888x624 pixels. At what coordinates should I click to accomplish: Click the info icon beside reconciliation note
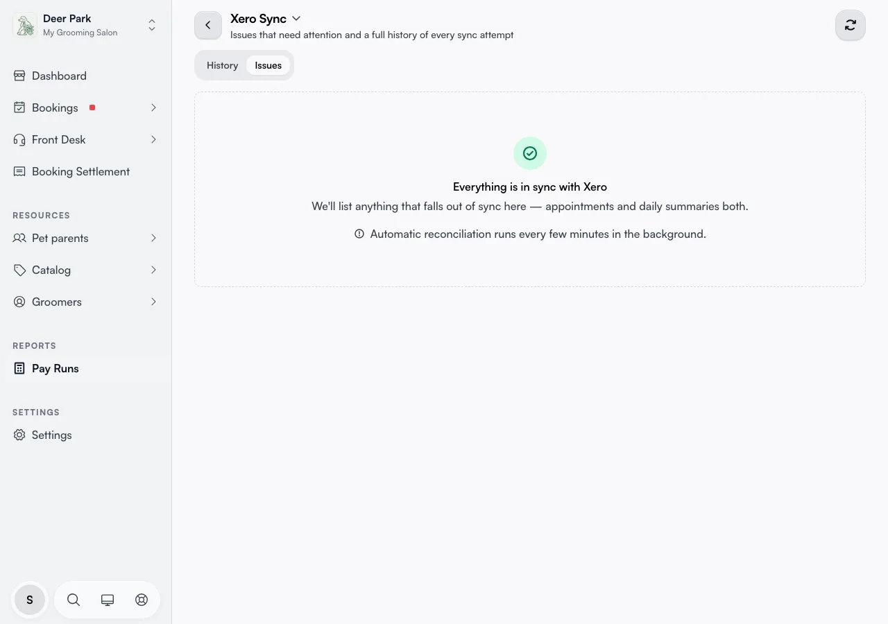[359, 234]
